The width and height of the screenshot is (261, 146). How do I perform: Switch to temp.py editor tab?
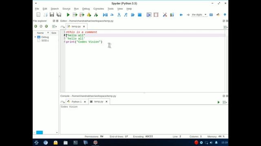tap(76, 26)
